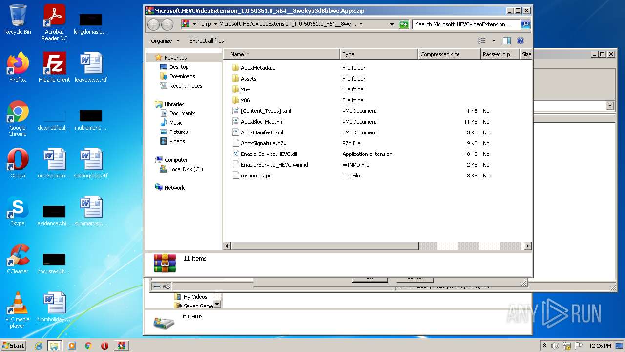Open Opera desktop icon

[18, 163]
